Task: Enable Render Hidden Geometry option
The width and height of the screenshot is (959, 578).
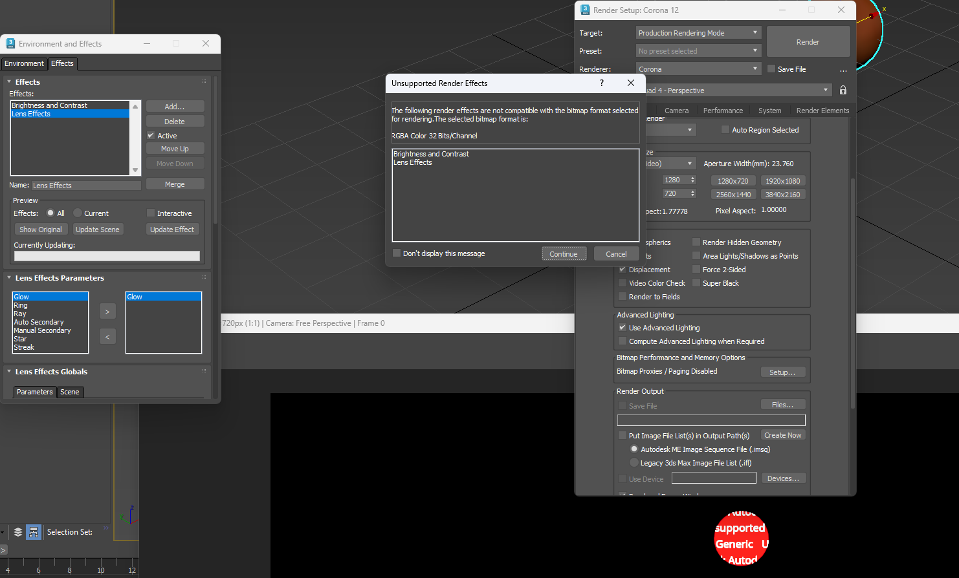Action: point(696,242)
